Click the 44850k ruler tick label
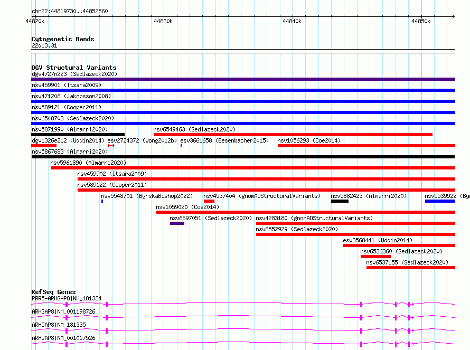This screenshot has height=350, width=470. coord(421,21)
